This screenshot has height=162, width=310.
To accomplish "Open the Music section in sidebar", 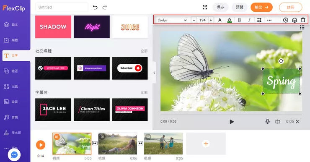I will pos(11,117).
